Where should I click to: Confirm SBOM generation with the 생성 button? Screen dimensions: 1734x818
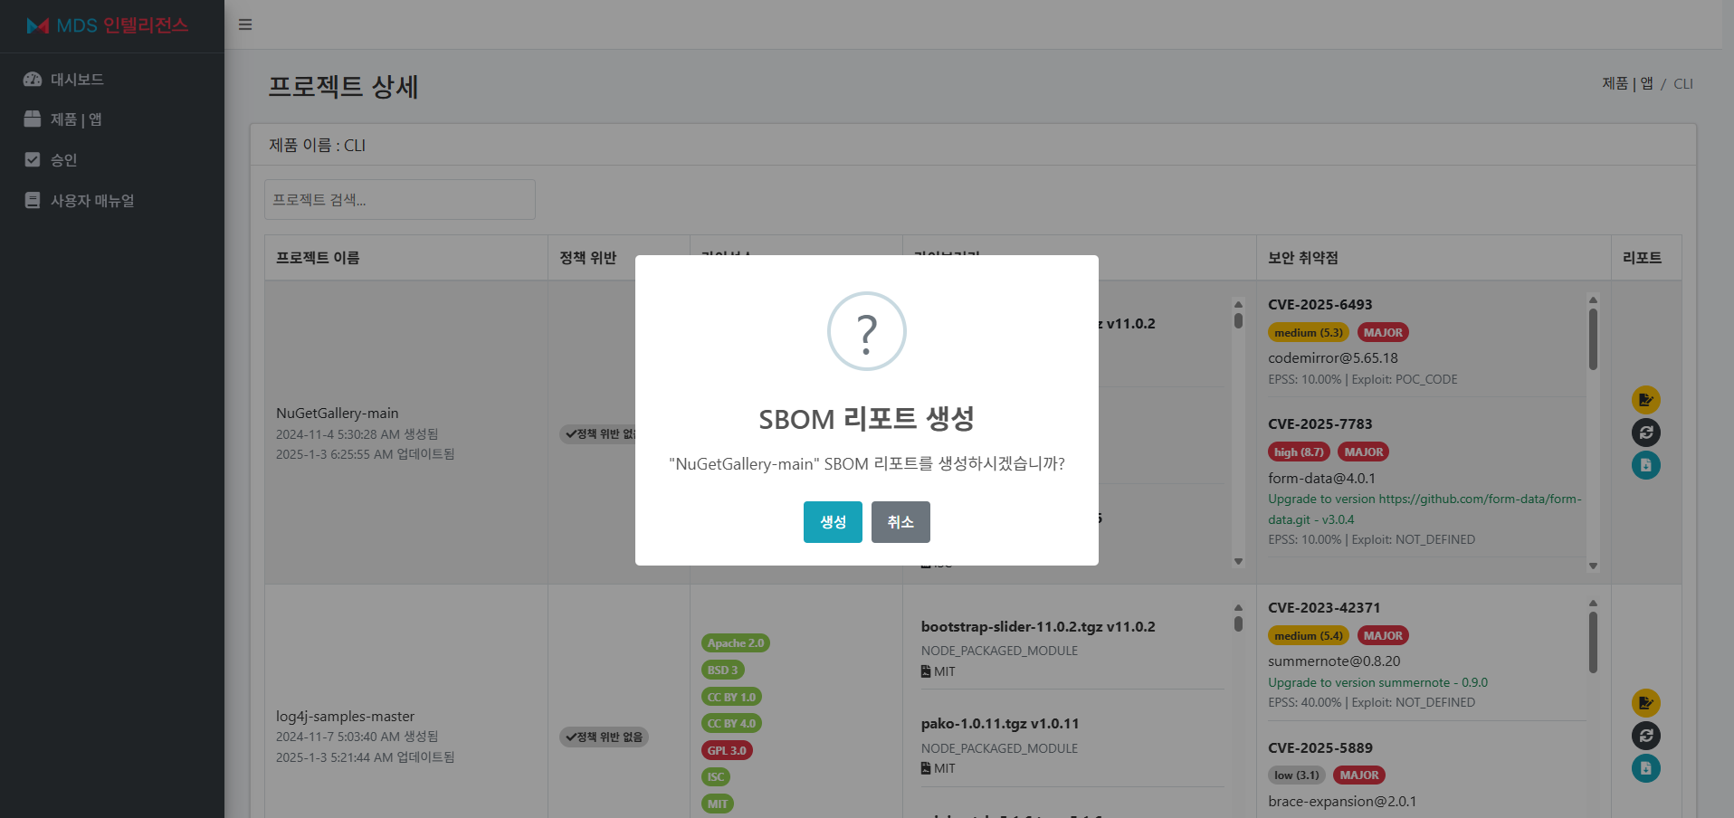pos(832,522)
